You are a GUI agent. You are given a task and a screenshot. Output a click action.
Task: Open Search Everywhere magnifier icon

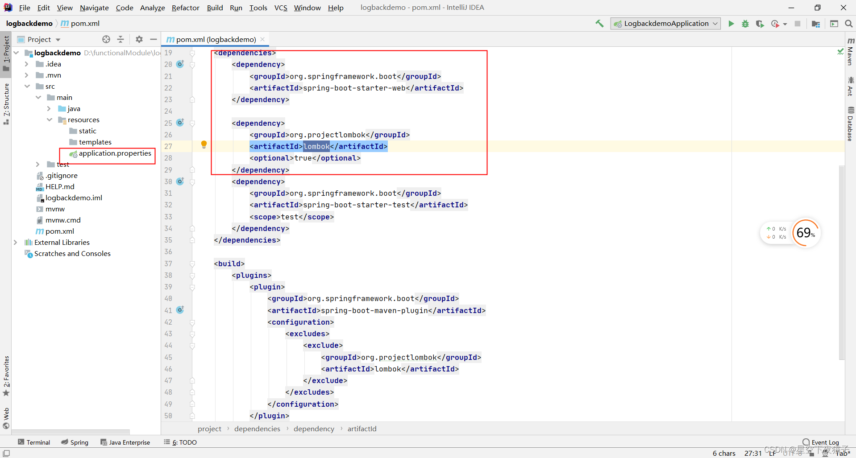848,24
